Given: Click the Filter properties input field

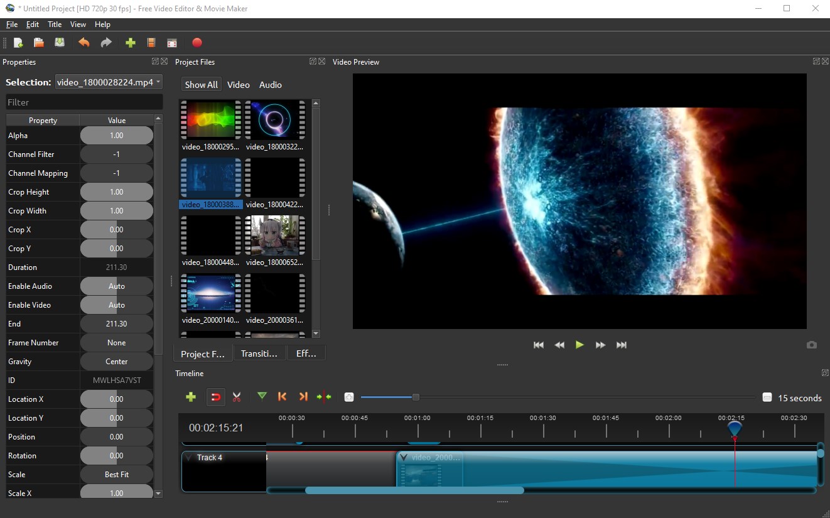Looking at the screenshot, I should [x=84, y=102].
